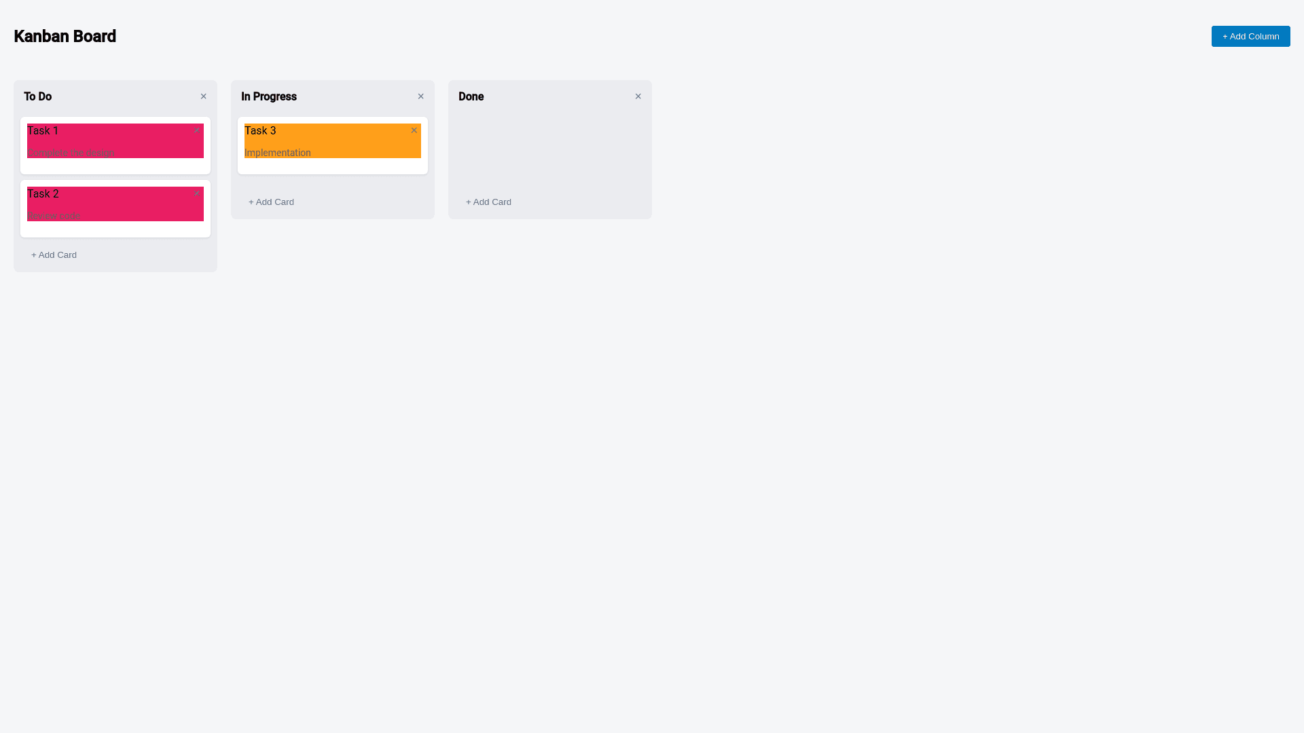Click the In Progress column heading

click(269, 97)
